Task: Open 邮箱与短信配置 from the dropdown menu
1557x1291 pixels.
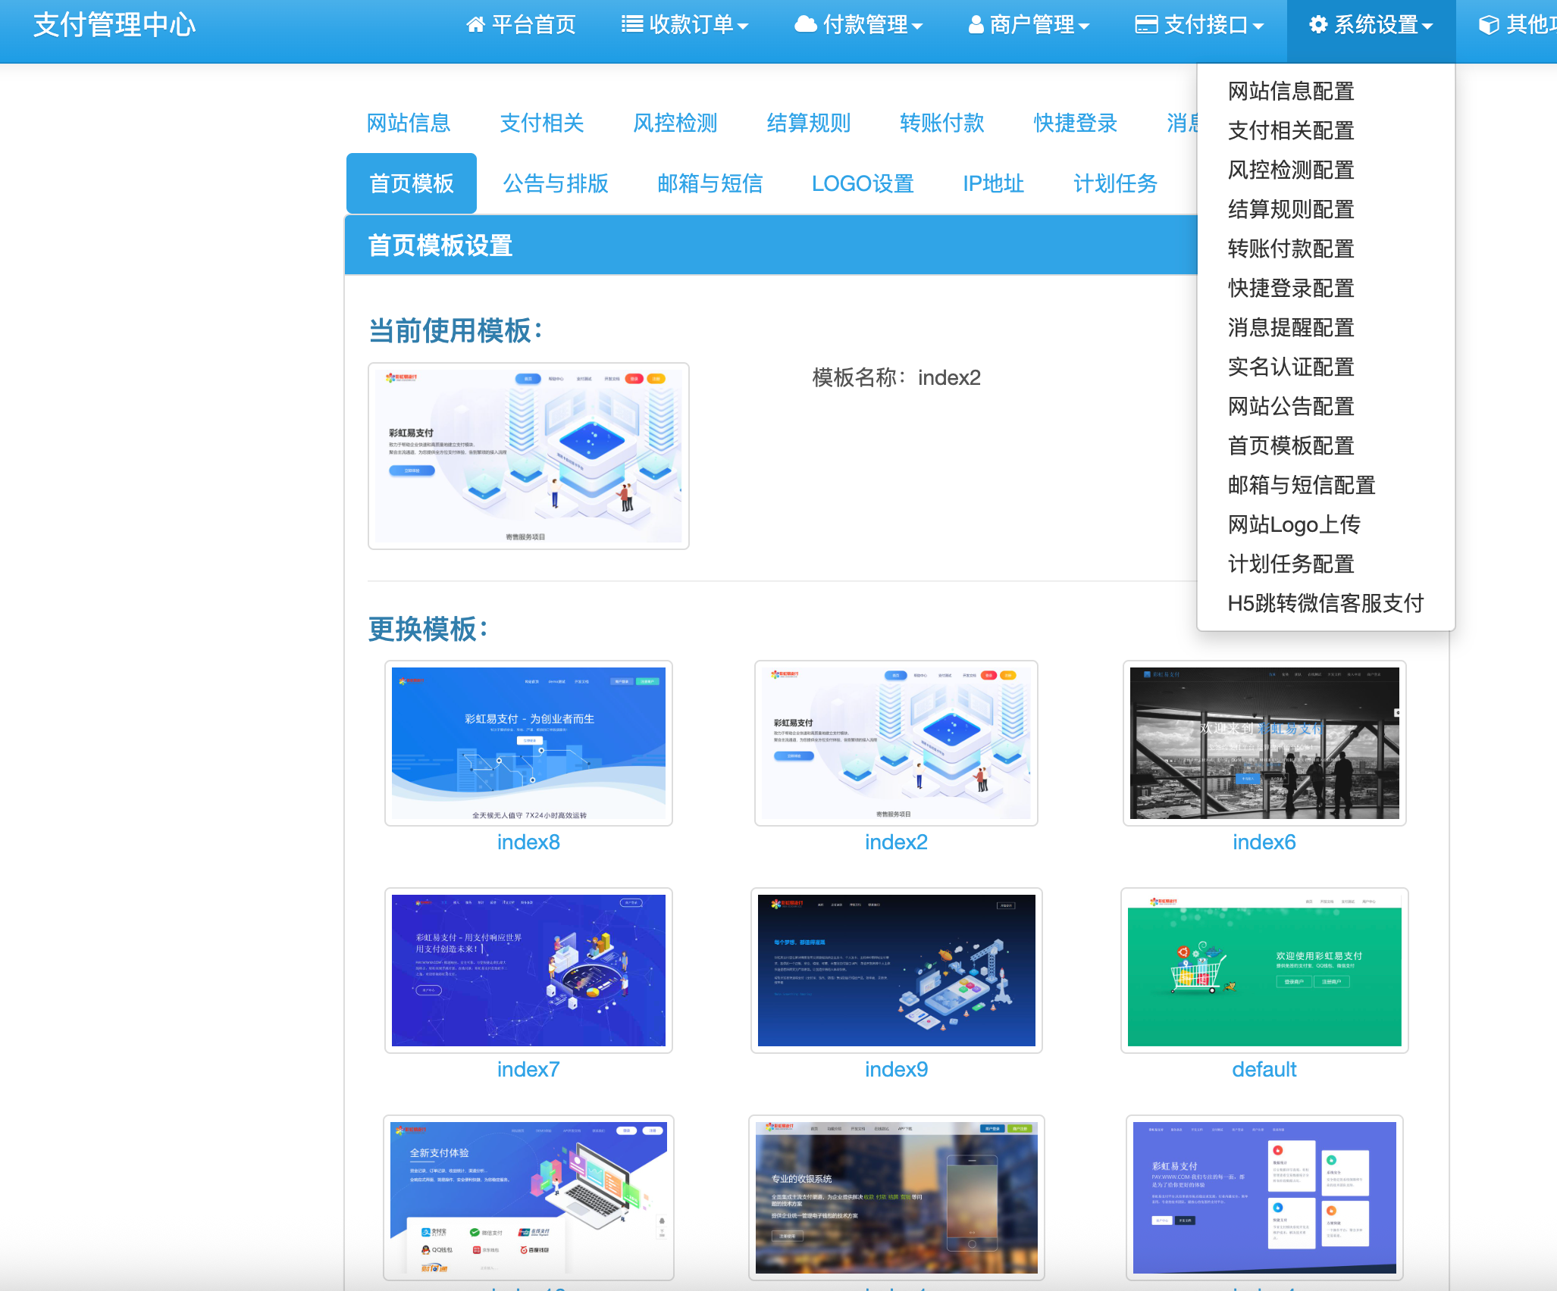Action: [x=1302, y=486]
